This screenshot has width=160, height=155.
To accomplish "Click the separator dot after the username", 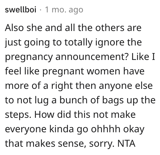I will [40, 10].
